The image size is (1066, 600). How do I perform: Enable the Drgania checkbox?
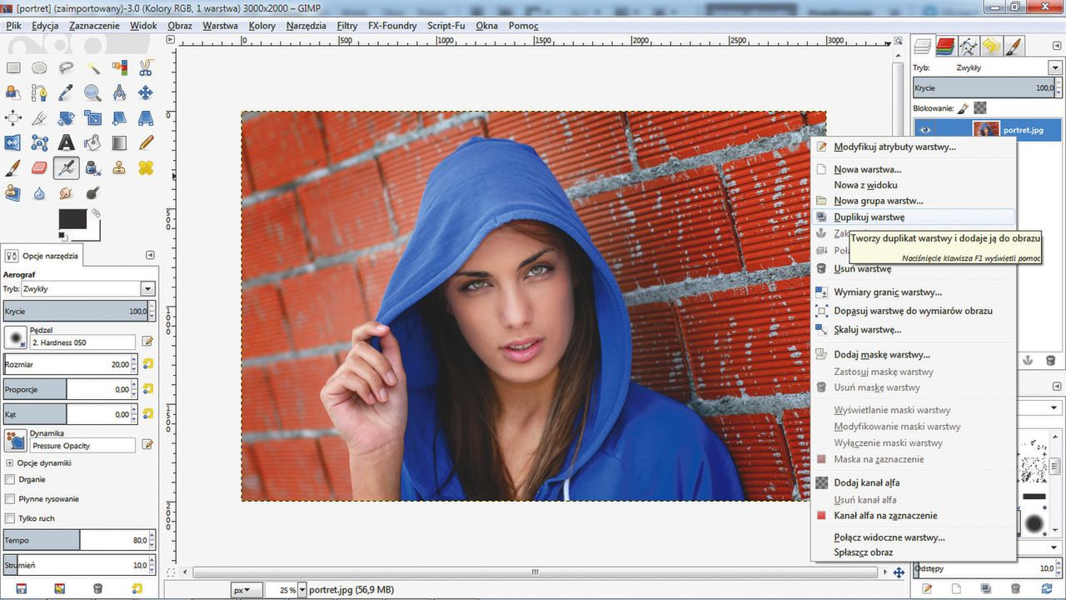click(x=10, y=479)
